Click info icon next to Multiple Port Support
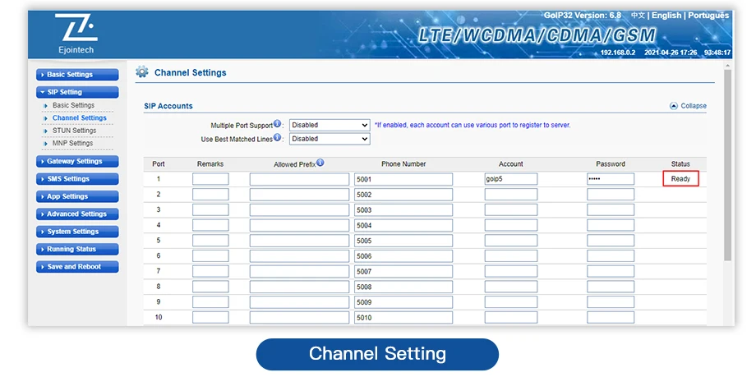 (x=277, y=124)
